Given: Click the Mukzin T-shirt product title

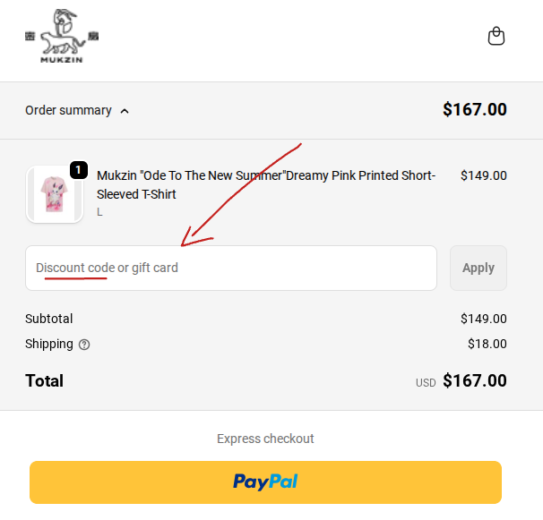Looking at the screenshot, I should point(265,184).
